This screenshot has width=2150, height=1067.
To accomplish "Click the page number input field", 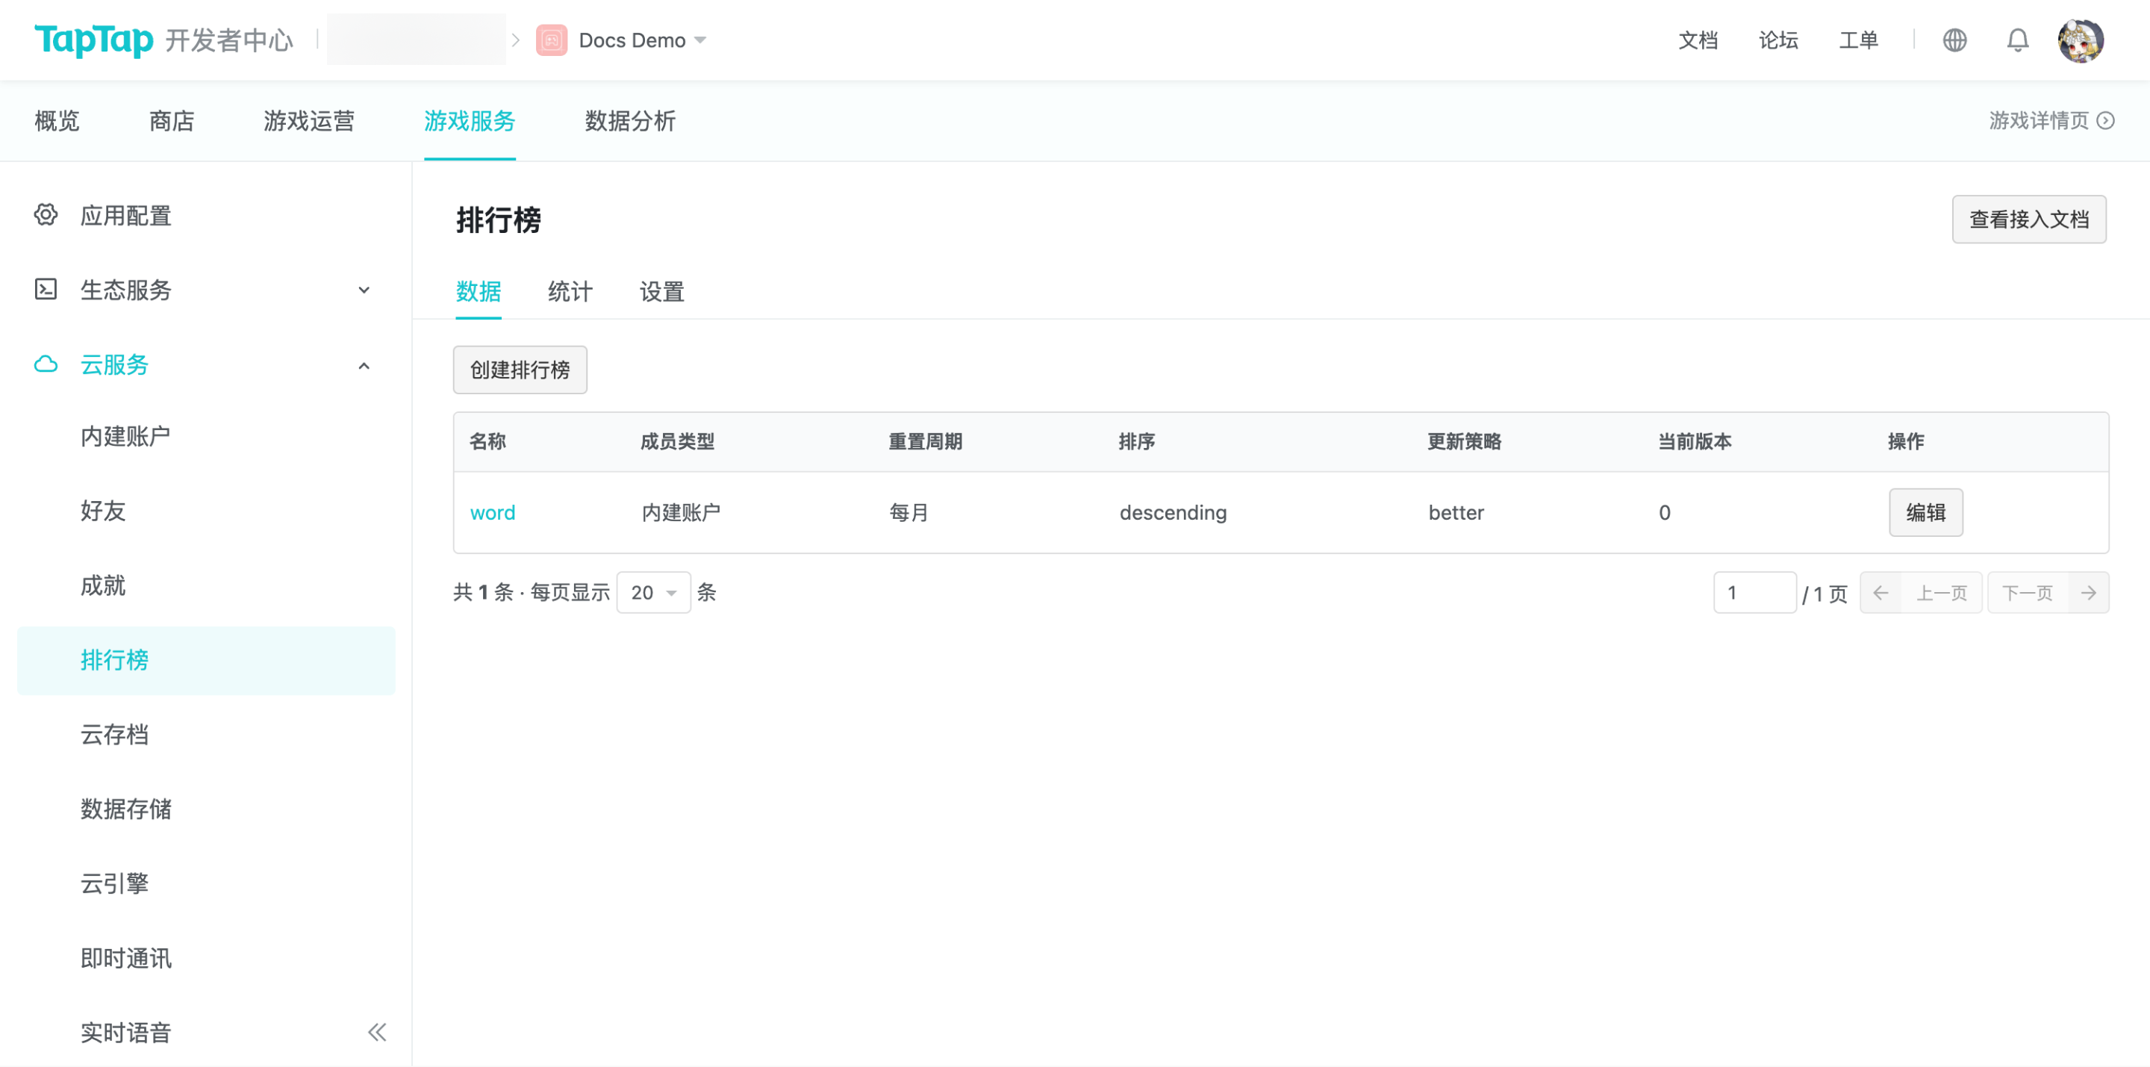I will pos(1755,592).
